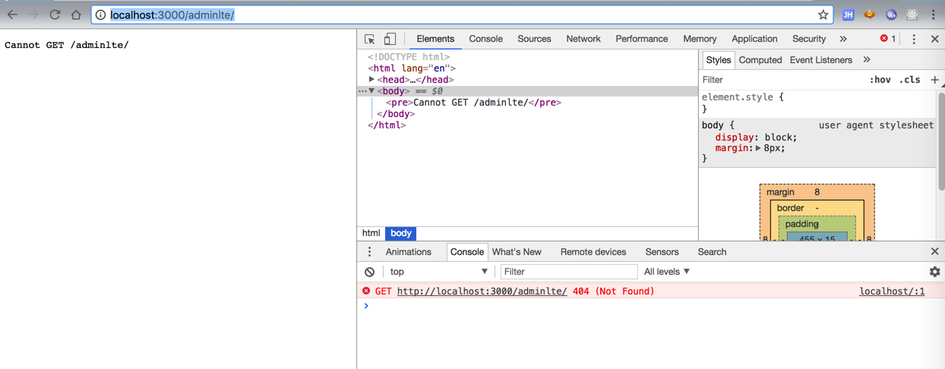Toggle the :hov element state panel
The width and height of the screenshot is (945, 369).
point(880,80)
